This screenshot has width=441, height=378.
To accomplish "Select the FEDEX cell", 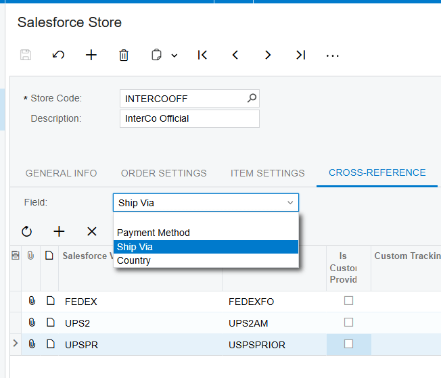I will point(140,302).
